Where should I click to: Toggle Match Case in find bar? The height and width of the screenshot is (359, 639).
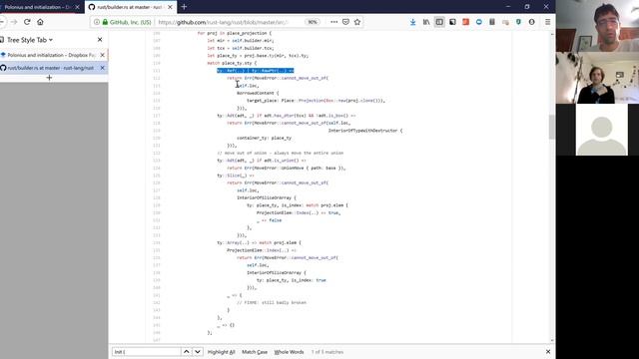point(255,352)
